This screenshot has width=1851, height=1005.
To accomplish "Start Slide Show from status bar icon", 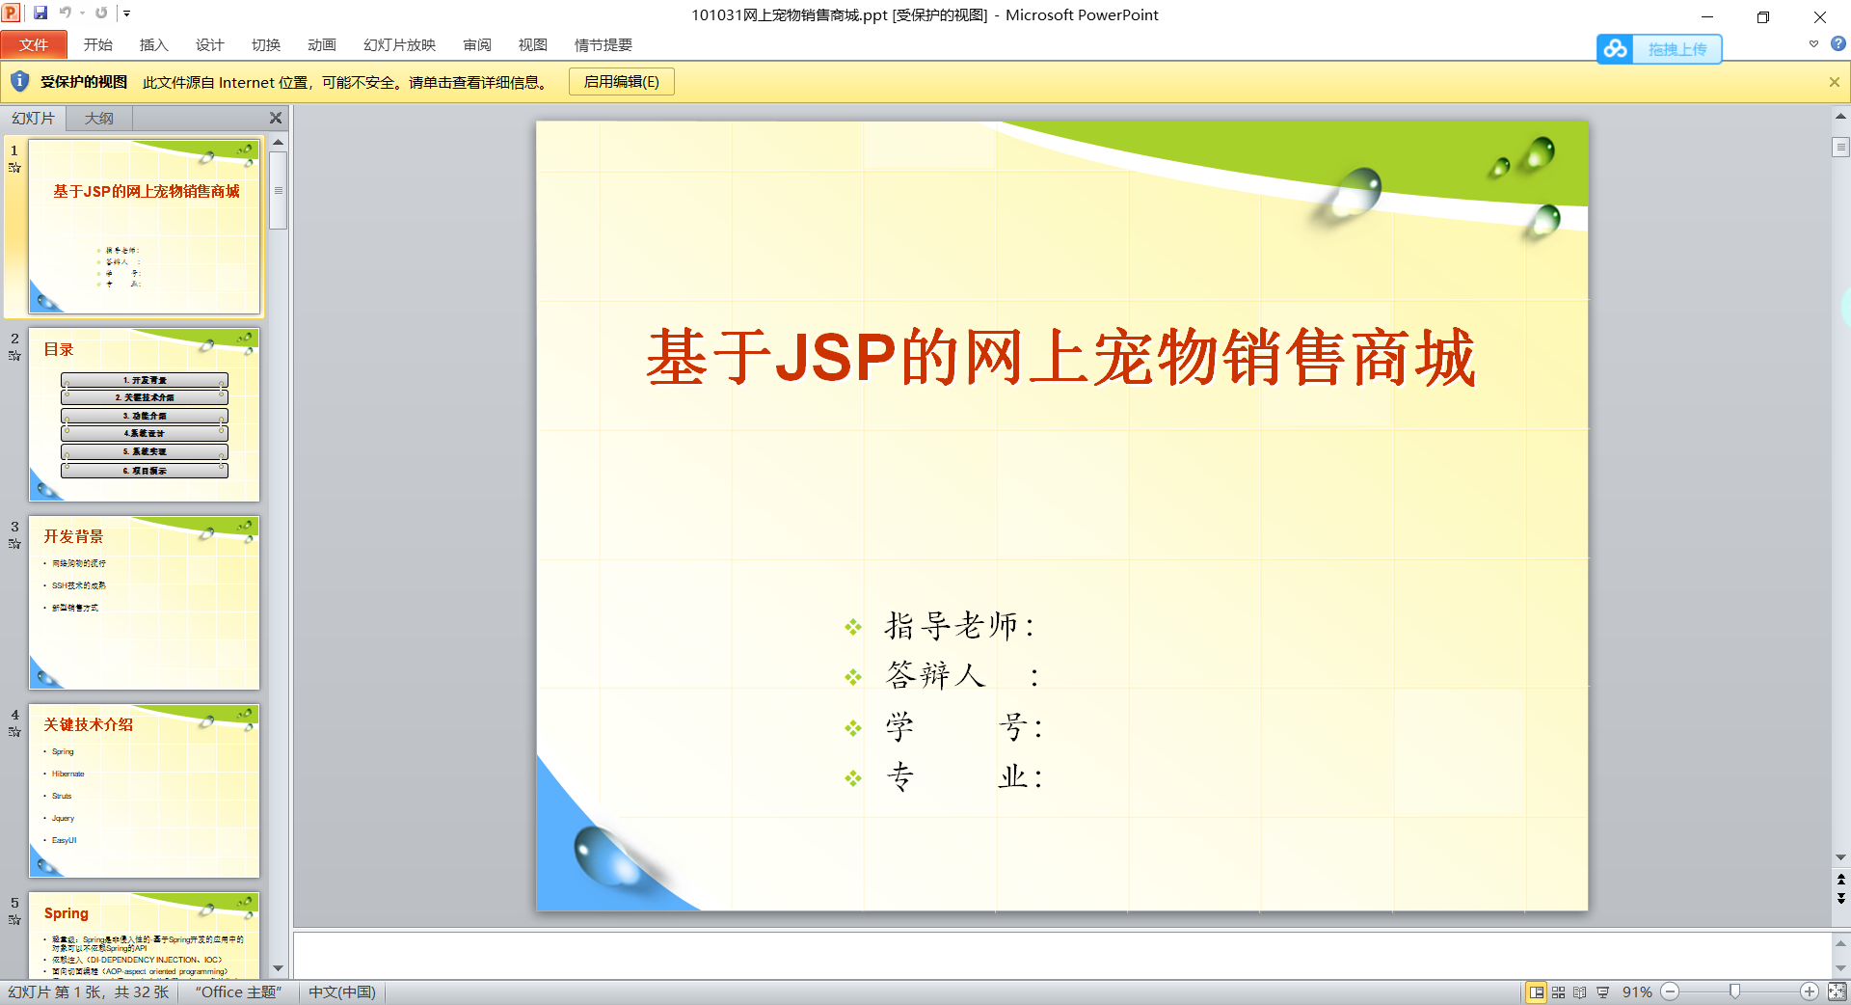I will (1602, 992).
